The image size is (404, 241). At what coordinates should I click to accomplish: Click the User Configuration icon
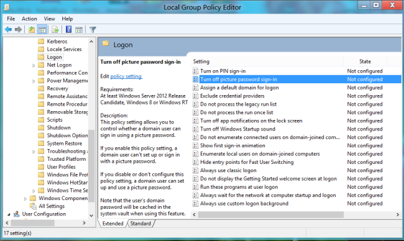coord(17,214)
